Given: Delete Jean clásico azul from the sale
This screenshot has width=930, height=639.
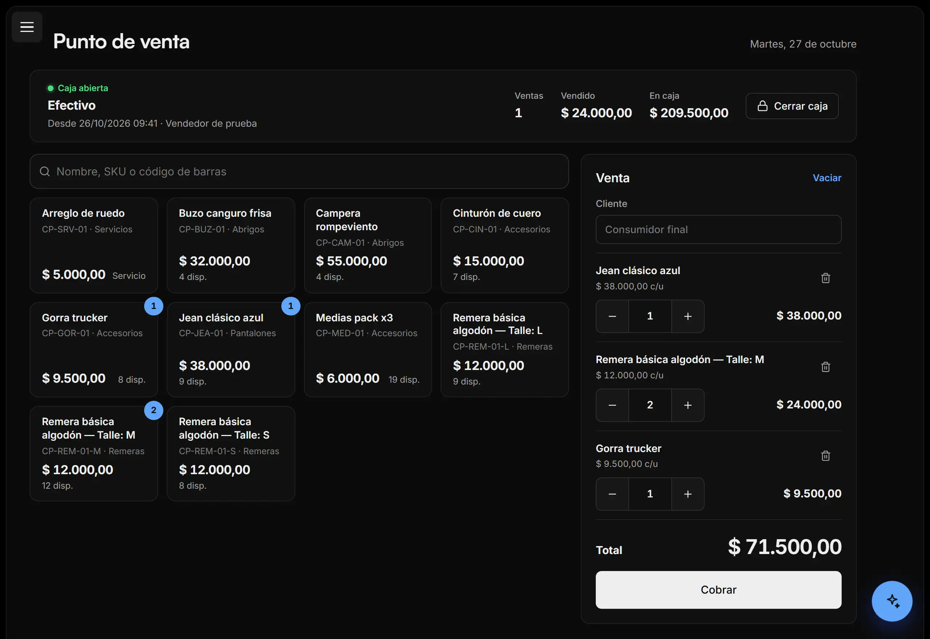Looking at the screenshot, I should 825,278.
